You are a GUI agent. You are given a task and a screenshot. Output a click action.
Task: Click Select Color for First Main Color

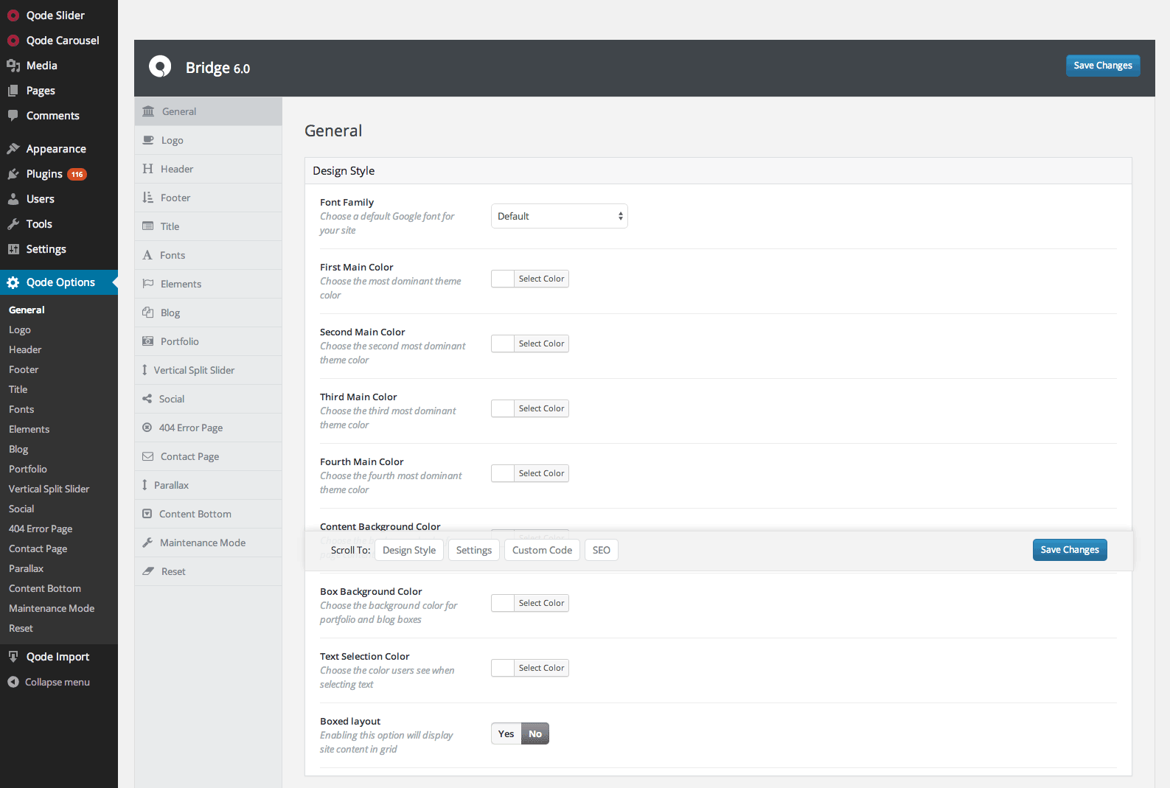click(541, 279)
